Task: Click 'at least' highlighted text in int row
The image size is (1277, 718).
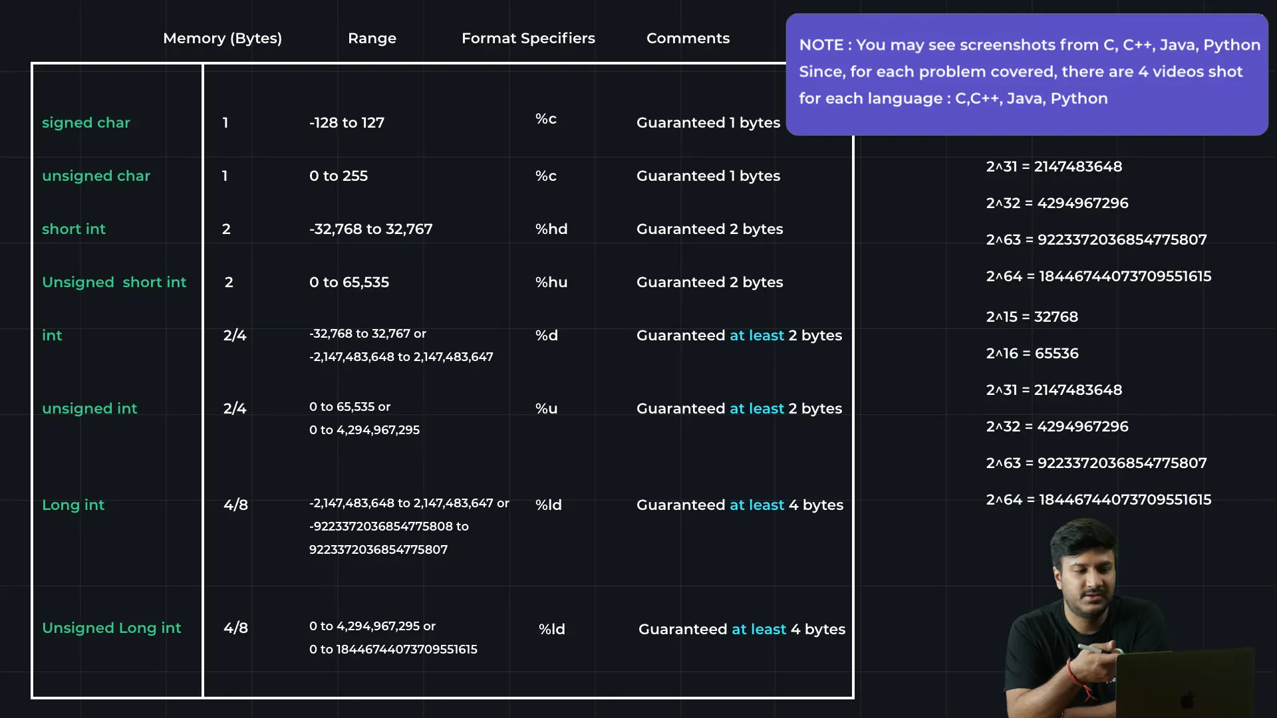Action: 756,335
